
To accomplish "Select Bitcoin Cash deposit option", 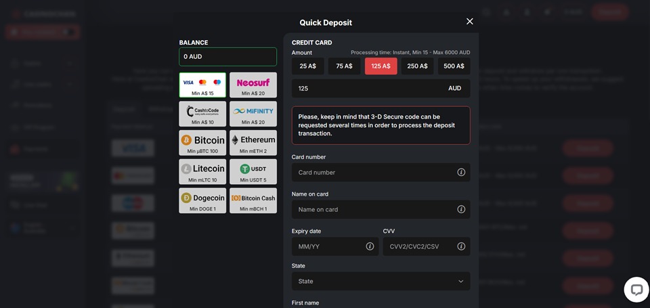I will coord(253,200).
